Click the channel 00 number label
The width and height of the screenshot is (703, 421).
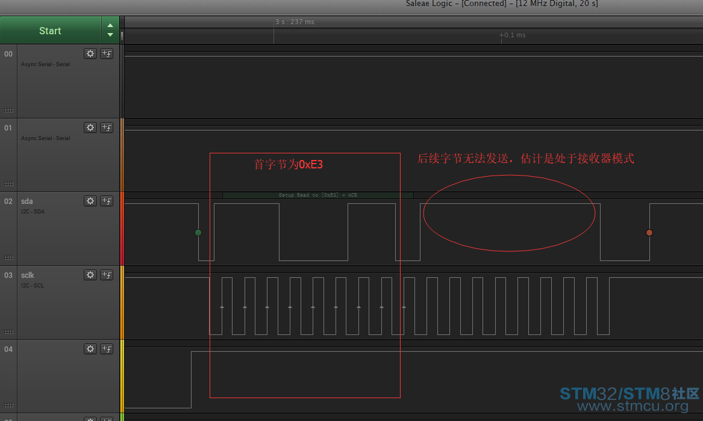pos(8,54)
